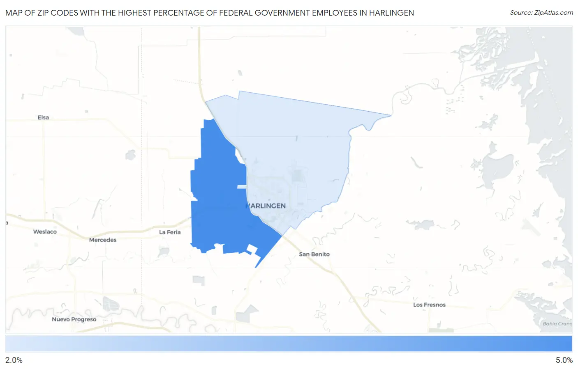Click the 2.0% legend minimum label

click(x=14, y=360)
